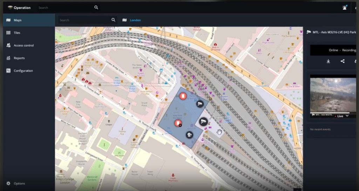Click the lower red door marker
359x191 pixels.
(178, 123)
